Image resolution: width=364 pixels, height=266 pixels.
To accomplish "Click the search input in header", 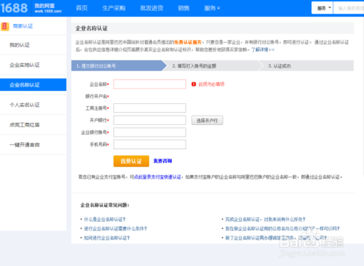I will click(x=349, y=8).
